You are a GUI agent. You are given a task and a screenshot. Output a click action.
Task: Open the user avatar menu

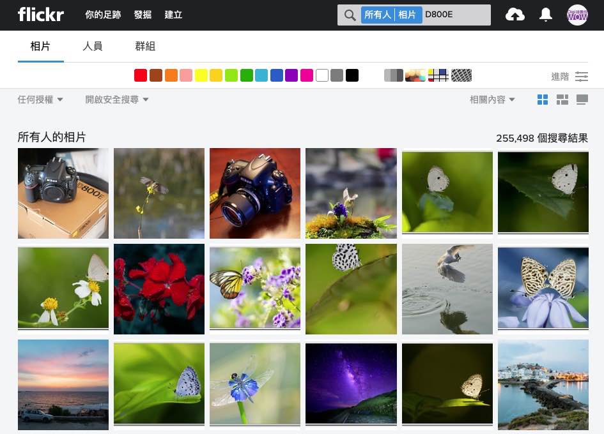pyautogui.click(x=577, y=15)
